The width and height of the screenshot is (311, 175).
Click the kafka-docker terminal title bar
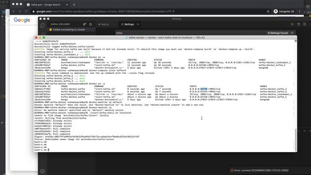(165, 37)
